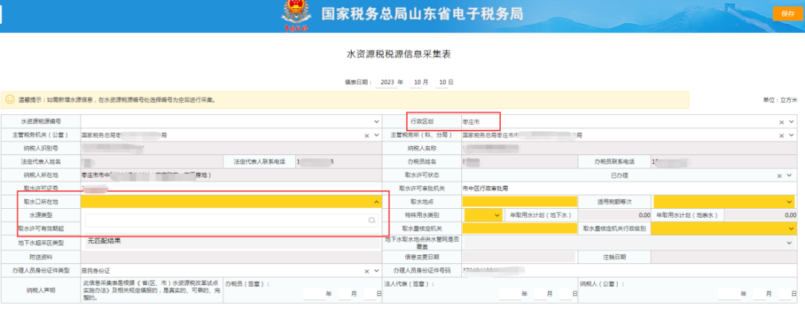The width and height of the screenshot is (805, 317).
Task: Click the 取水地点 yellow input field
Action: tap(520, 201)
